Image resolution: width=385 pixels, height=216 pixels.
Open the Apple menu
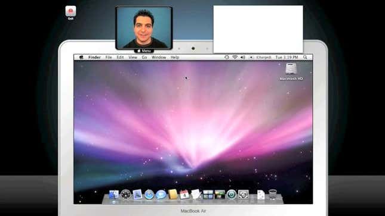82,57
